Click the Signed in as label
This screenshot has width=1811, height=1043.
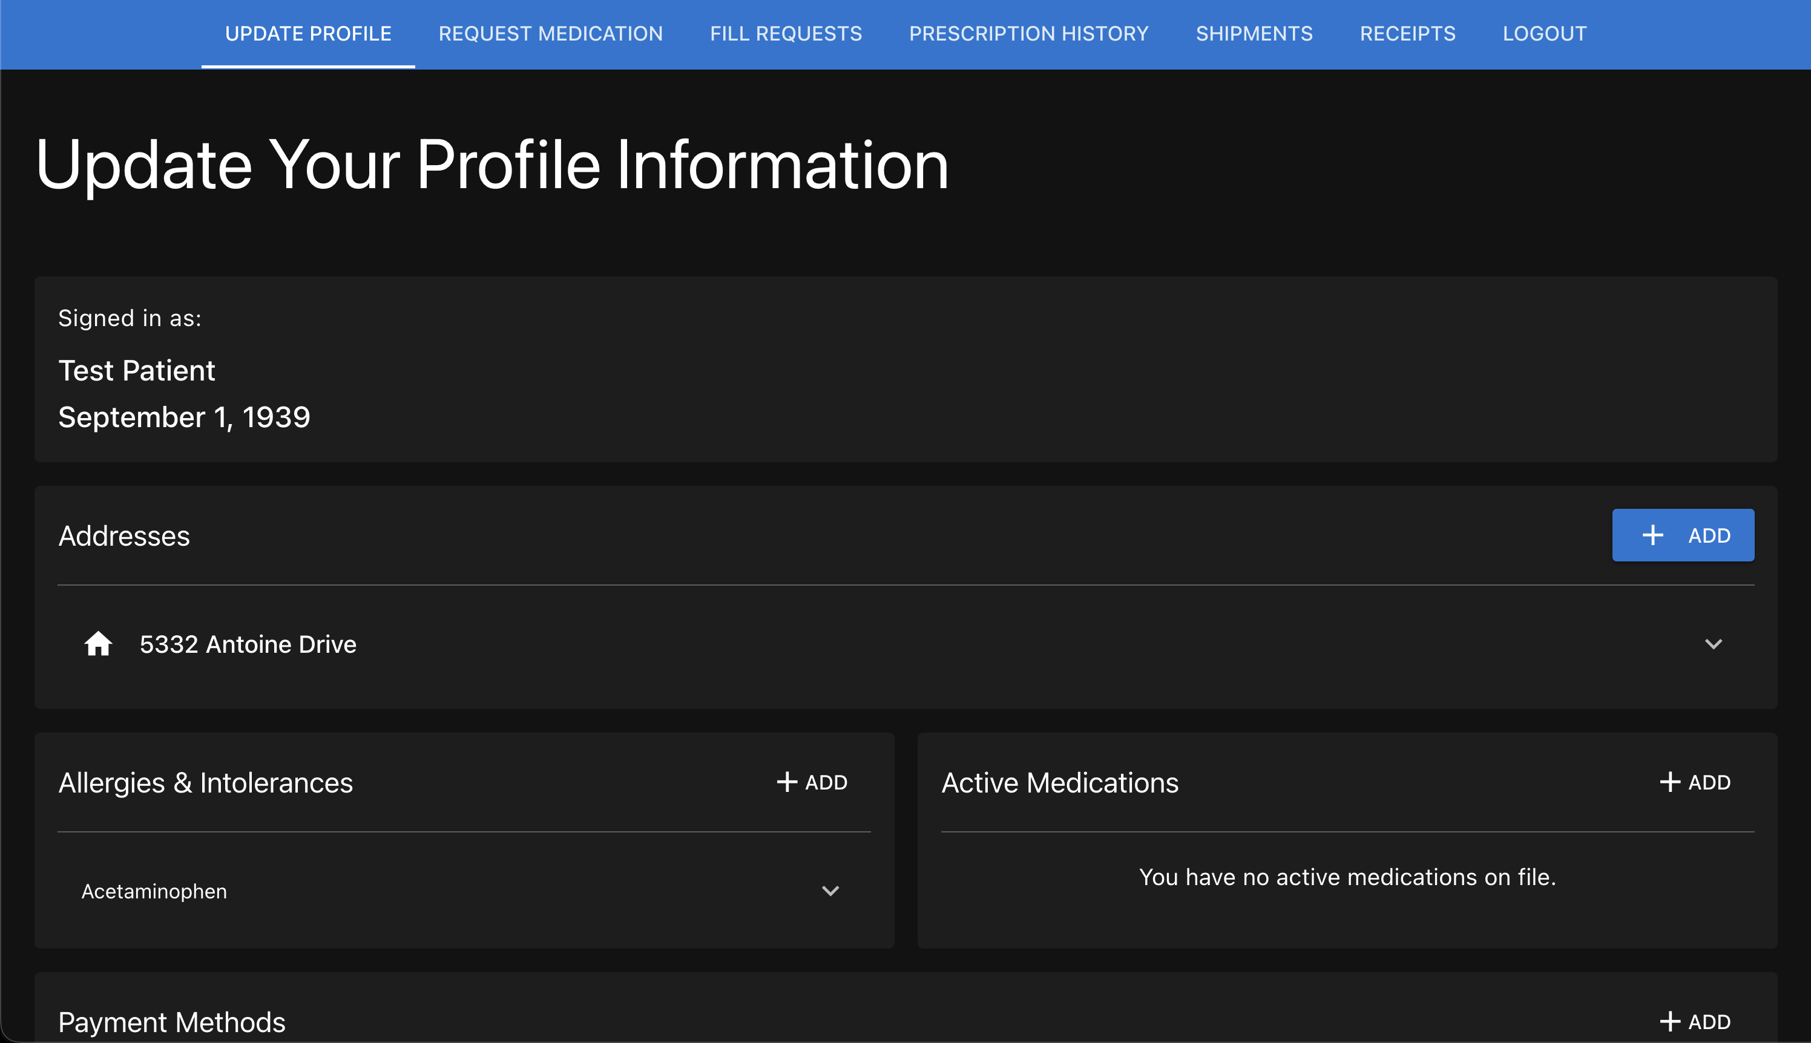pos(130,318)
